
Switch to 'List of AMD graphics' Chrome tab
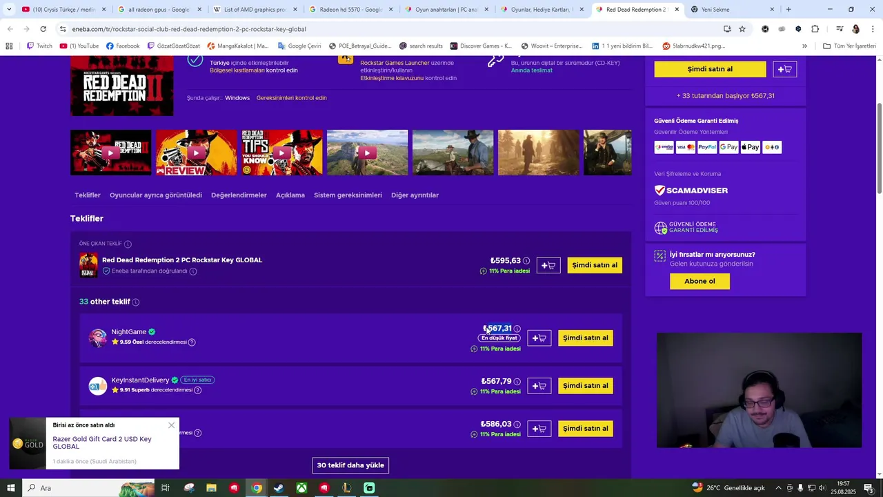coord(254,10)
